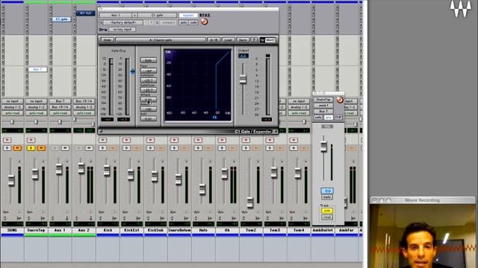The width and height of the screenshot is (478, 268).
Task: Record-enable the Kick track
Action: tap(102, 140)
